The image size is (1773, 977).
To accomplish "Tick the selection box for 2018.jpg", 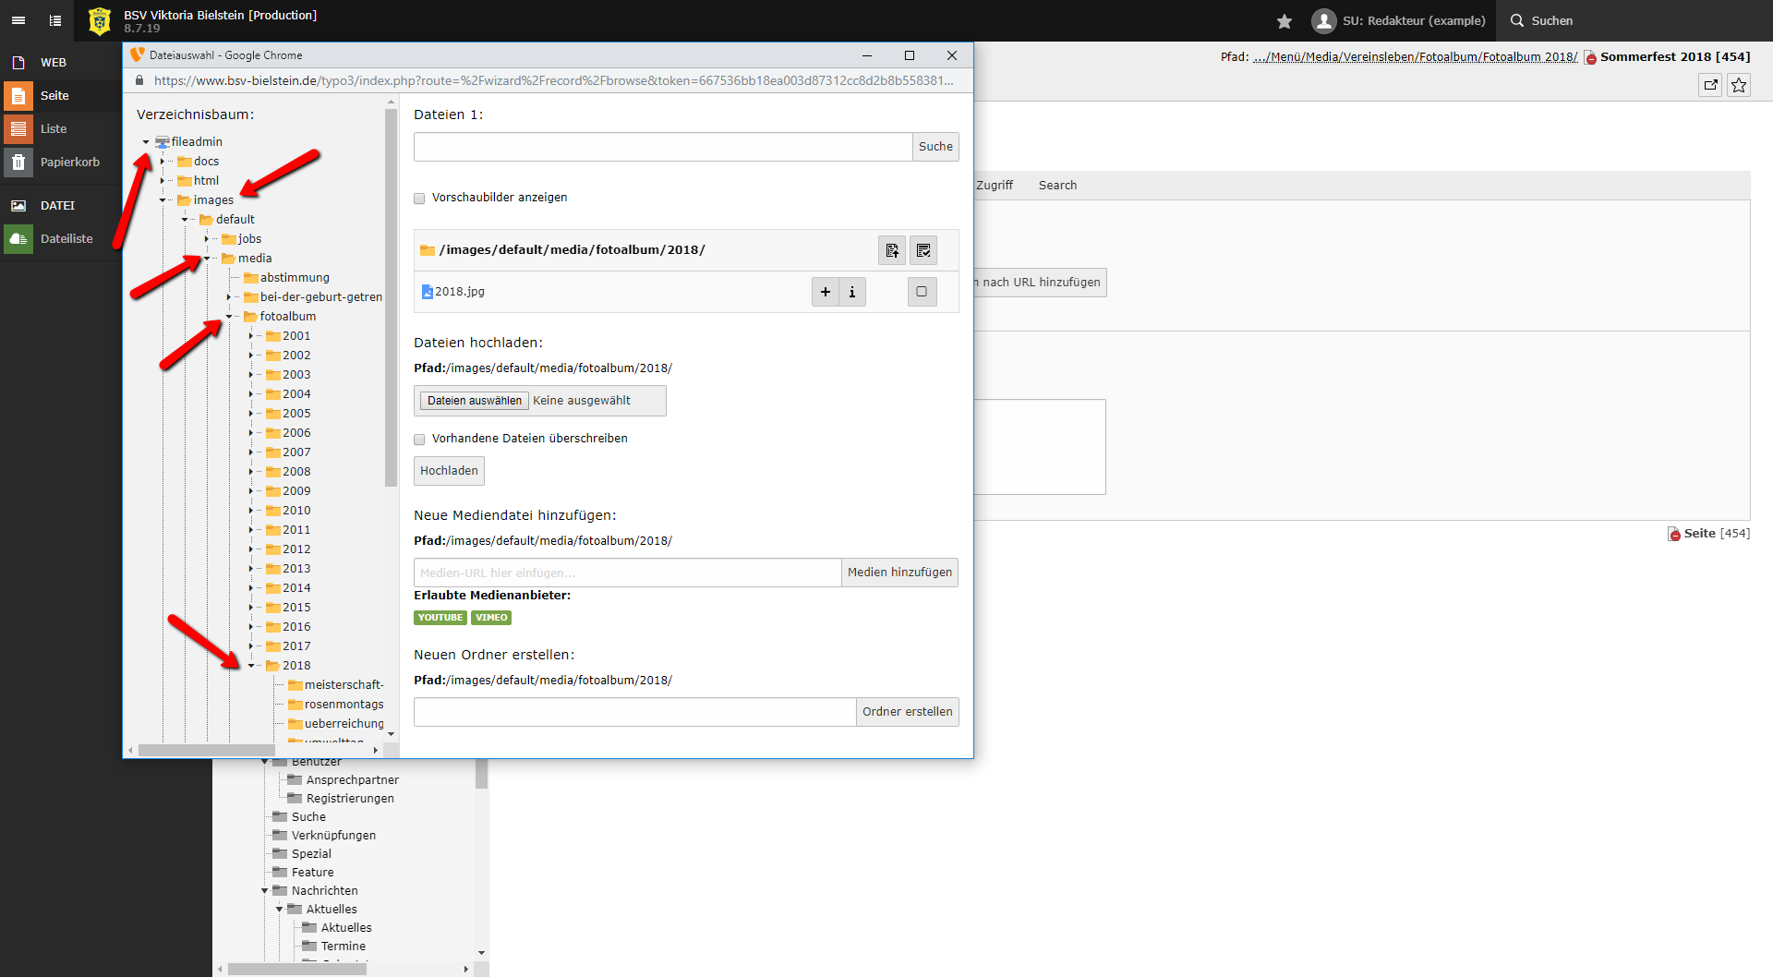I will click(x=922, y=292).
